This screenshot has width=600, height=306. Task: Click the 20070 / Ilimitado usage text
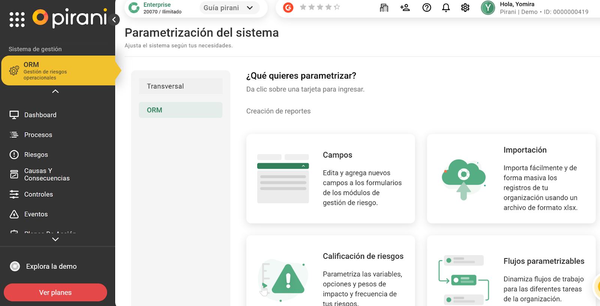(162, 12)
